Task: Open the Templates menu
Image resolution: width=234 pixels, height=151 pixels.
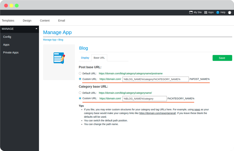Action: click(8, 21)
